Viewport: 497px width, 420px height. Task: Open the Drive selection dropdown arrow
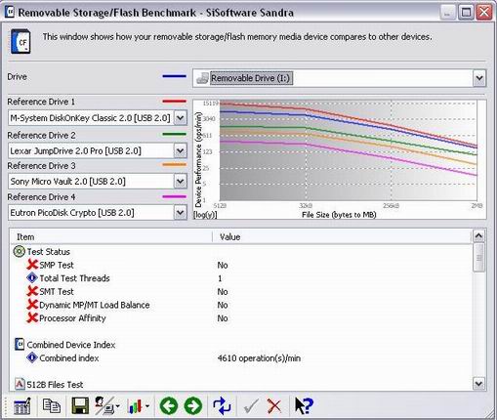click(x=479, y=78)
